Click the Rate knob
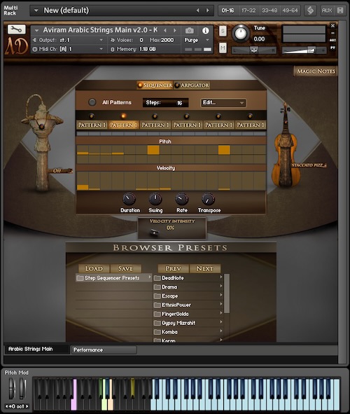This screenshot has width=350, height=414. (x=182, y=199)
